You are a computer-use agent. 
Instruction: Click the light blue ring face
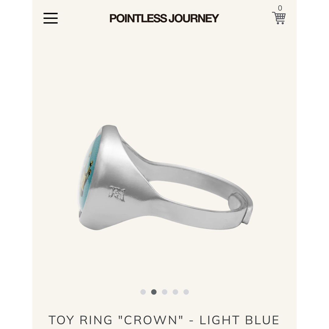[x=89, y=172]
